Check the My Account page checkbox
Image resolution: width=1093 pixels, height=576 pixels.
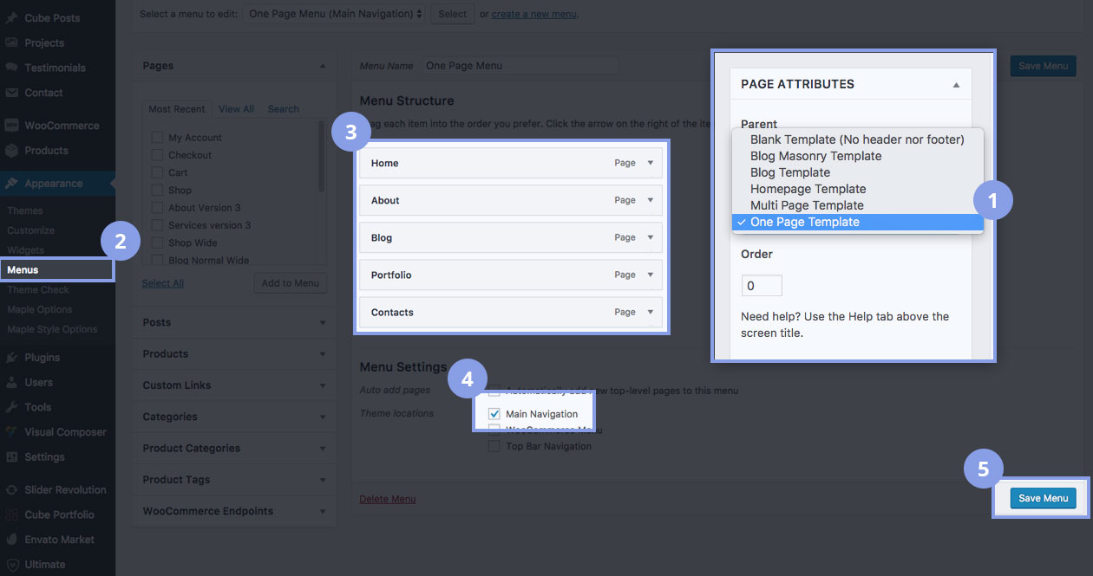157,138
